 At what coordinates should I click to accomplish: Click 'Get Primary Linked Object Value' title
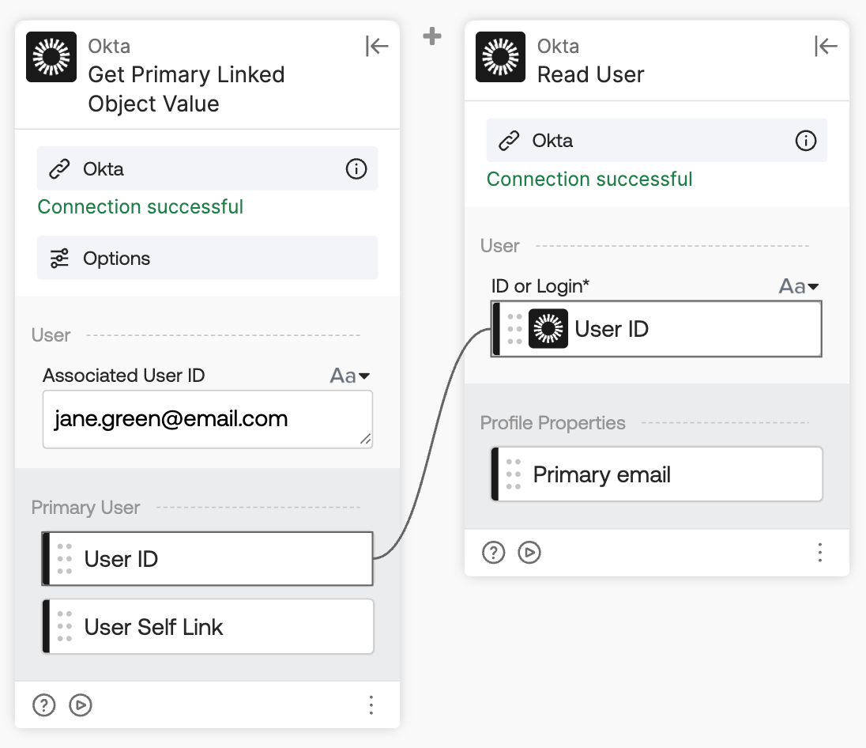tap(186, 89)
